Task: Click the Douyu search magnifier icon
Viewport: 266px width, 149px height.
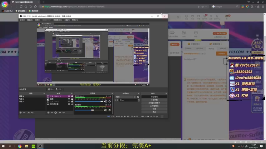Action: tap(178, 17)
